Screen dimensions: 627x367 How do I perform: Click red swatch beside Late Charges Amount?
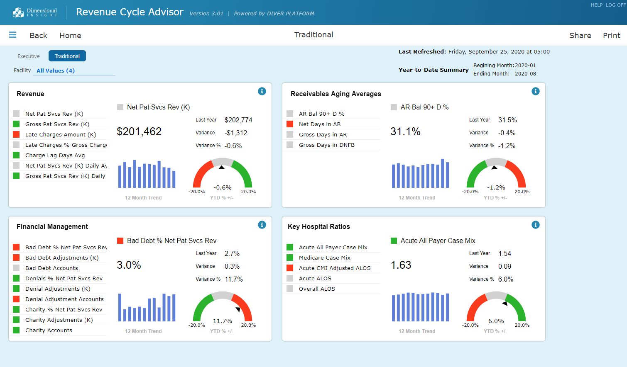pyautogui.click(x=16, y=134)
